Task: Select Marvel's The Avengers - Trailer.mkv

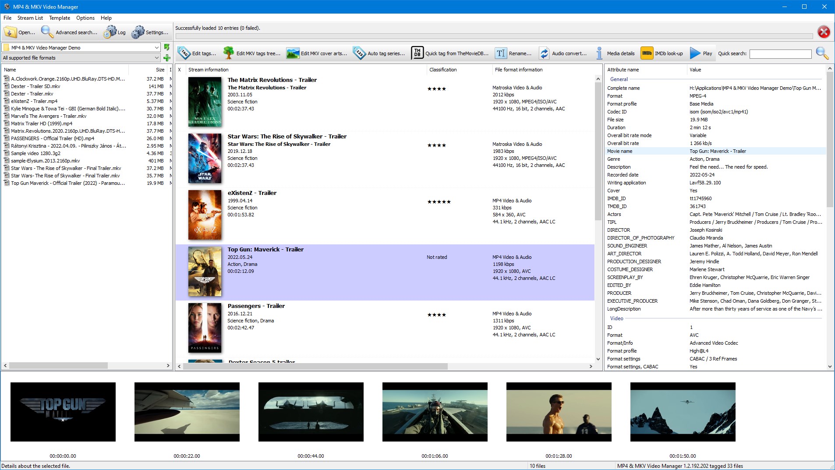Action: pyautogui.click(x=49, y=116)
